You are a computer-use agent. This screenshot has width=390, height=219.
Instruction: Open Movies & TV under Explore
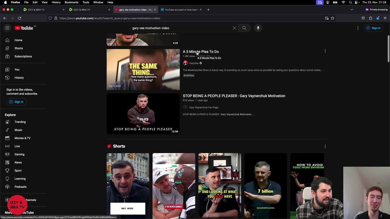(x=23, y=138)
